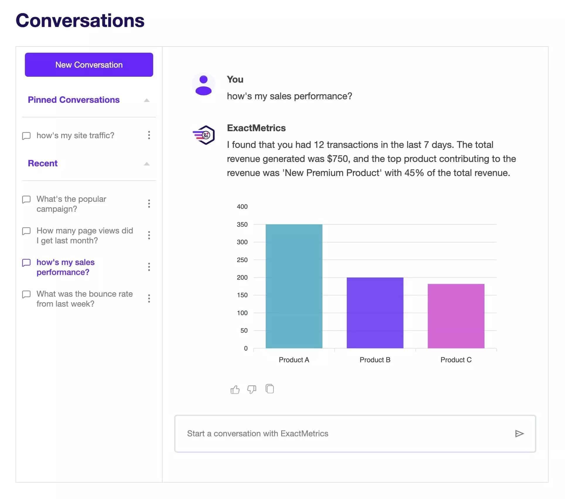This screenshot has height=499, width=565.
Task: Click the ExactMetrics response about 12 transactions
Action: (371, 159)
